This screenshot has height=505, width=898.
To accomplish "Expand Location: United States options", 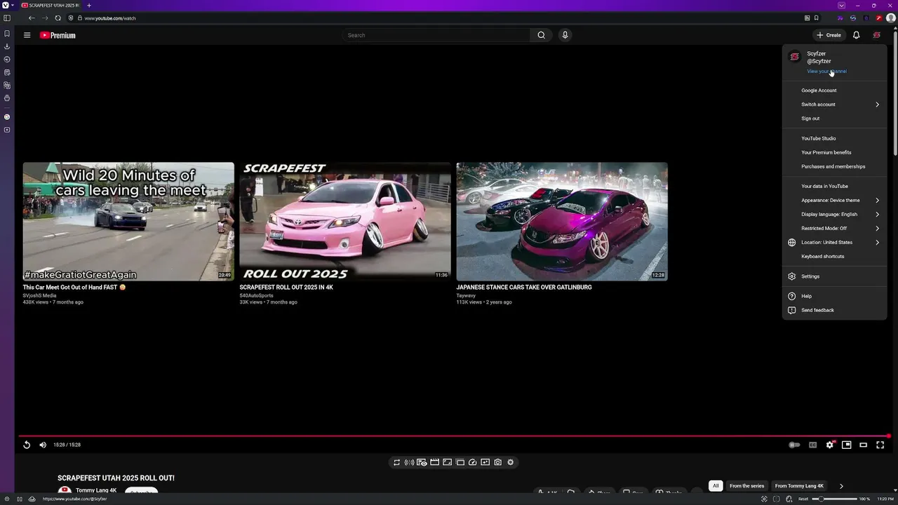I will (835, 243).
